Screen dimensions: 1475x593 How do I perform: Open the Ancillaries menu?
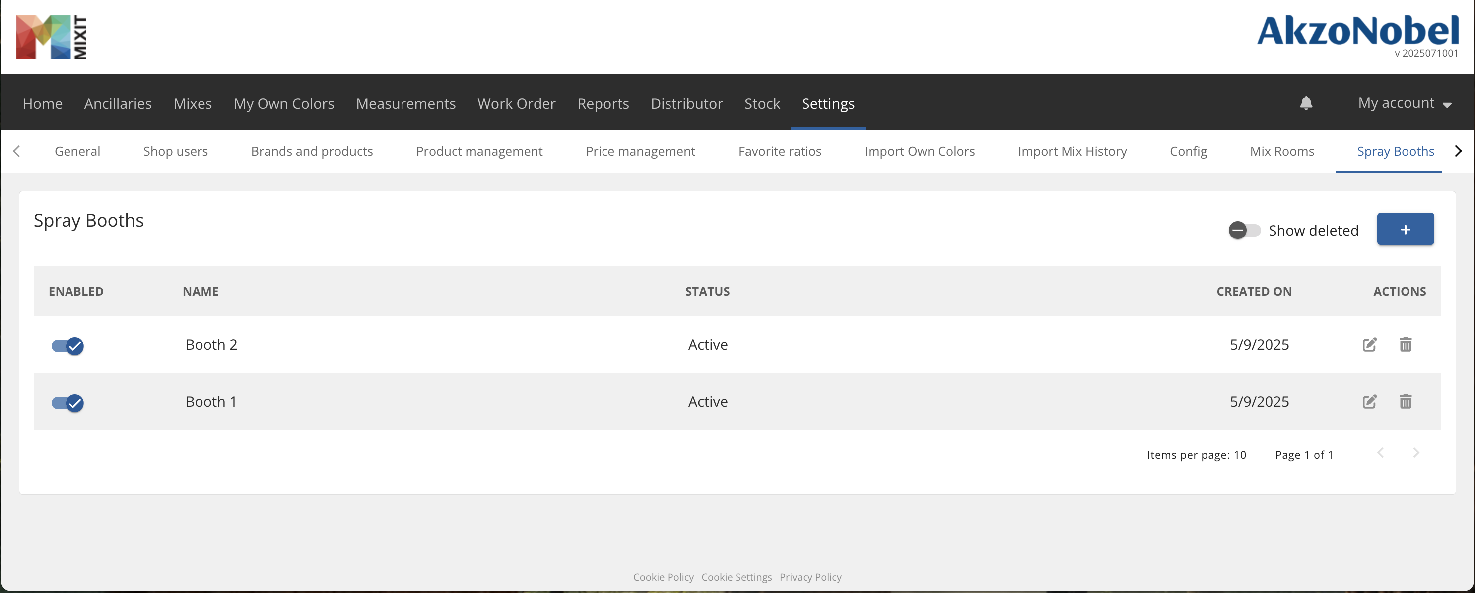tap(118, 104)
